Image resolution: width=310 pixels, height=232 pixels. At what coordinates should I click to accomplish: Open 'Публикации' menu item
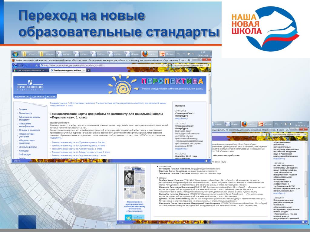25,154
